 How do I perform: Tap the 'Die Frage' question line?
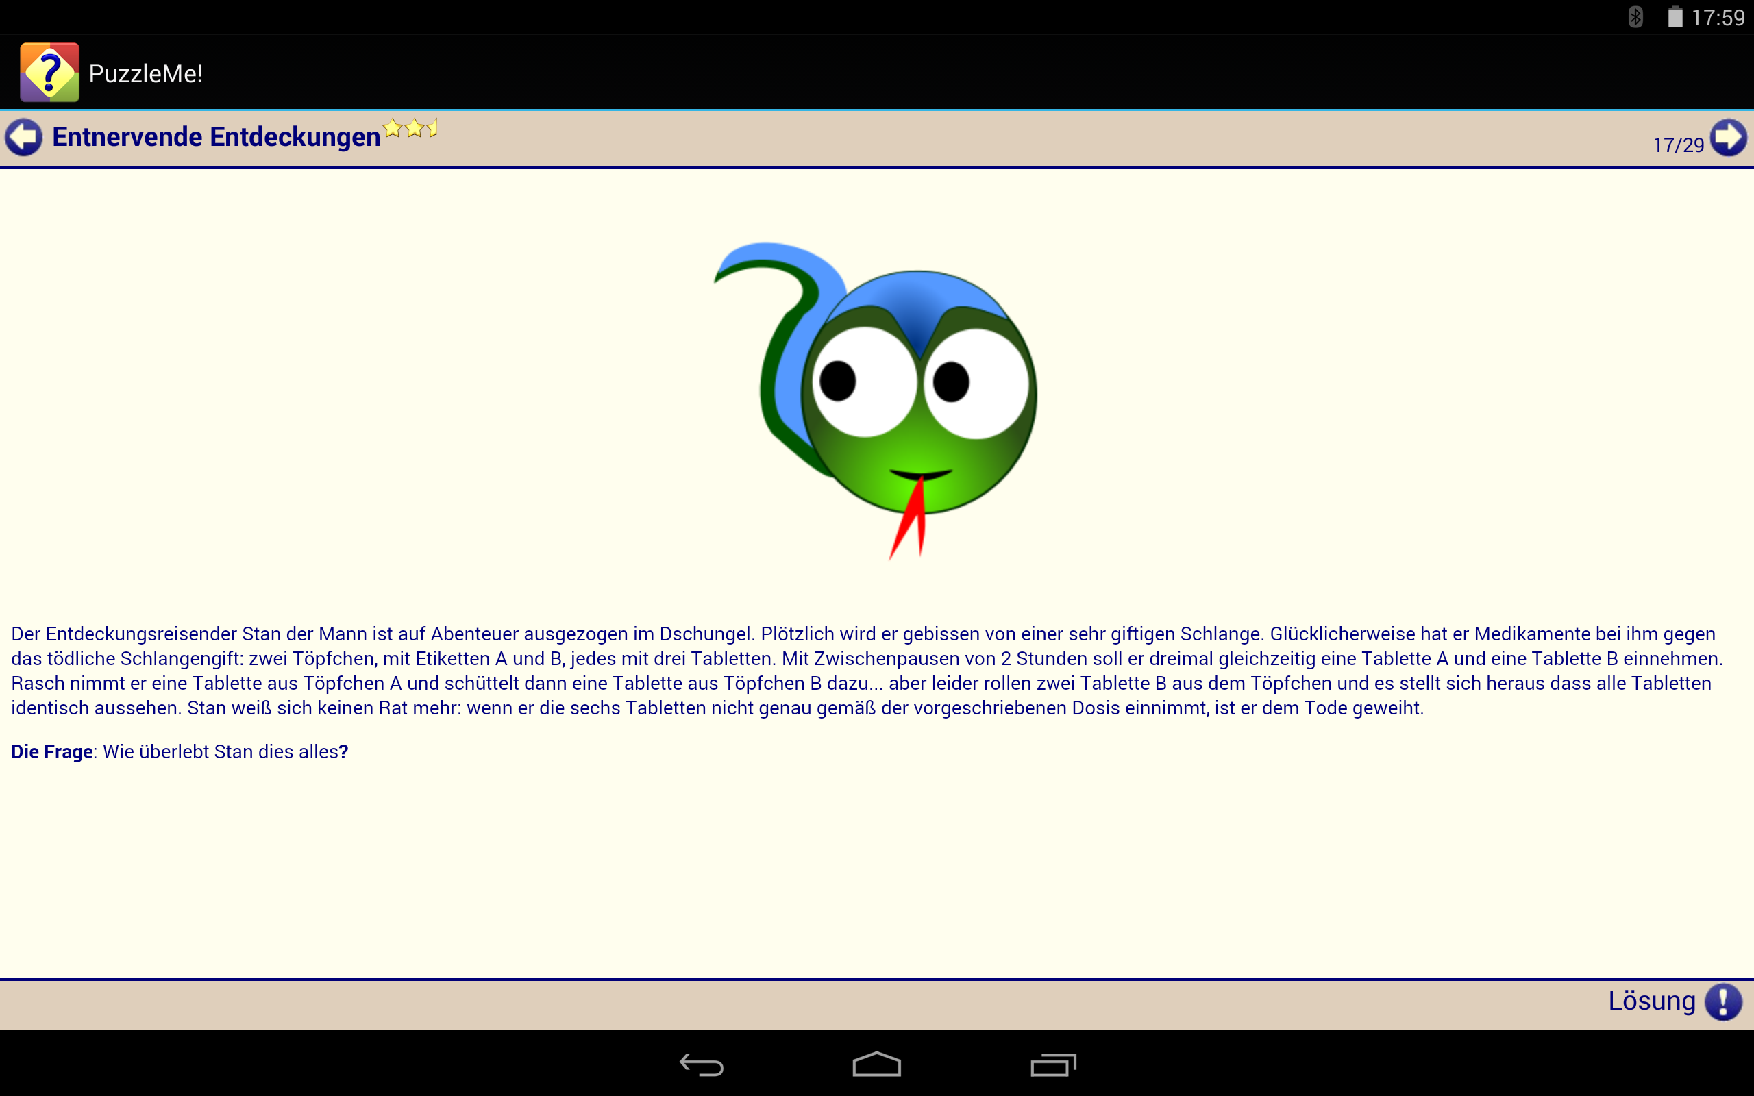click(180, 751)
